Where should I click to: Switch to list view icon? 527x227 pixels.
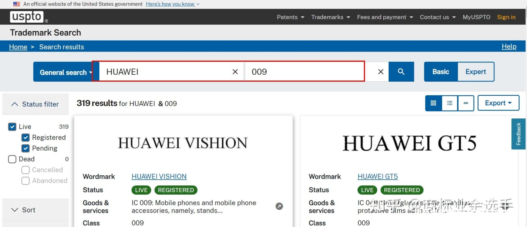tap(450, 103)
